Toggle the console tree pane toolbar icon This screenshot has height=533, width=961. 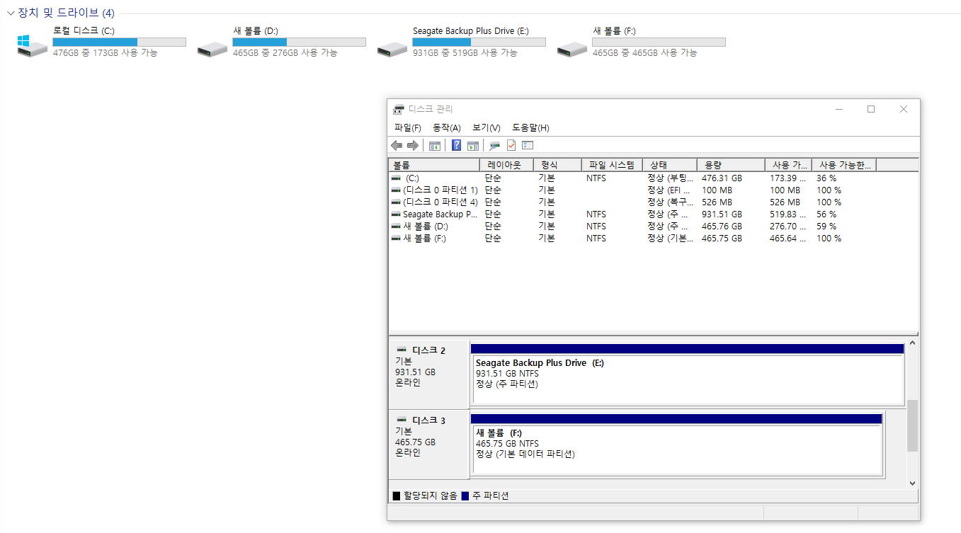(435, 146)
